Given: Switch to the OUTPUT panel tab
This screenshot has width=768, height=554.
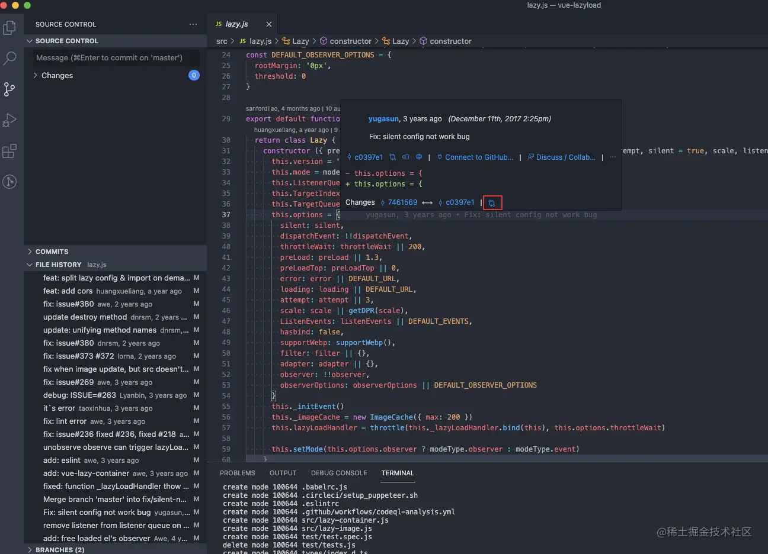Looking at the screenshot, I should (283, 473).
